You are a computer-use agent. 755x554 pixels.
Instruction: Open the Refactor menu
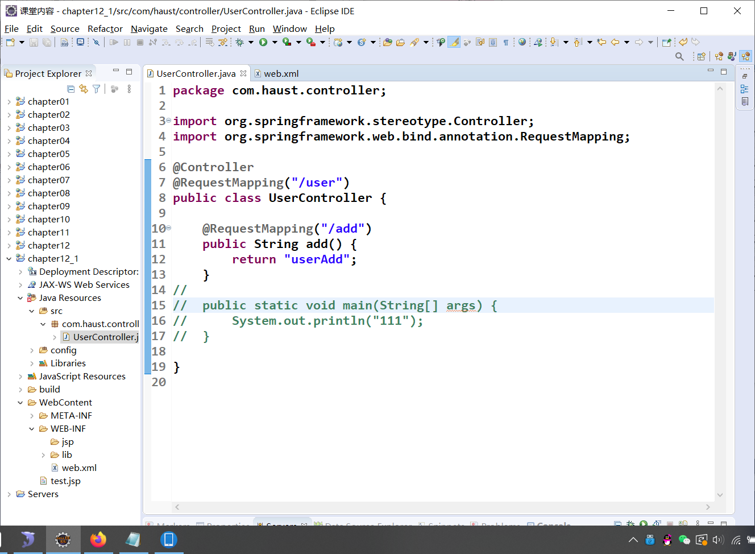tap(105, 28)
